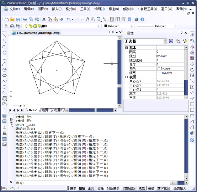
Task: Collapse the 视图 properties group
Action: [x=126, y=77]
